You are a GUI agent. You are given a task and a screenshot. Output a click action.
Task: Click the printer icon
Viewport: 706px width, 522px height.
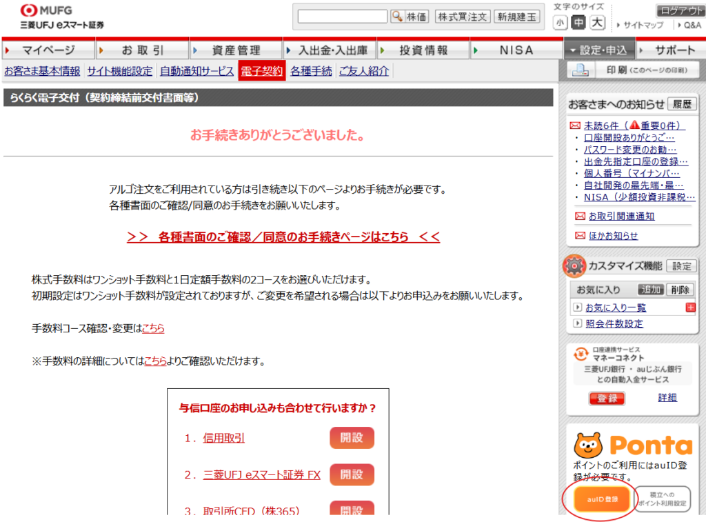pos(579,70)
